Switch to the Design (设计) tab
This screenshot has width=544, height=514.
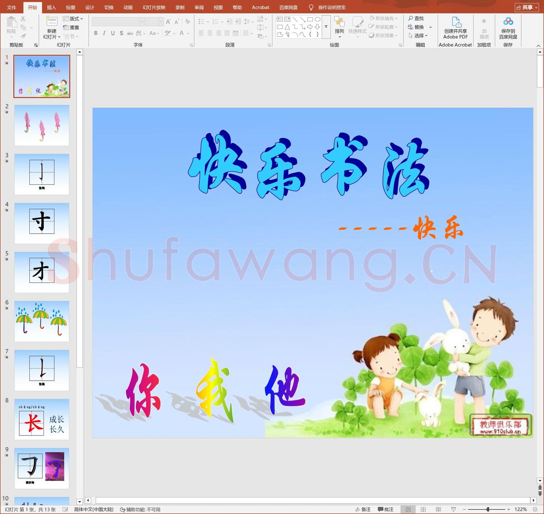[x=90, y=7]
